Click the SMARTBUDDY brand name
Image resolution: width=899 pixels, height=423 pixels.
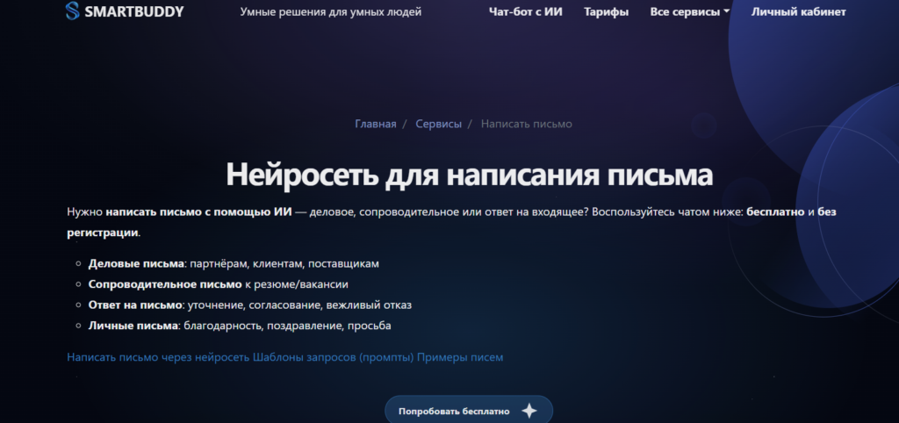coord(134,11)
